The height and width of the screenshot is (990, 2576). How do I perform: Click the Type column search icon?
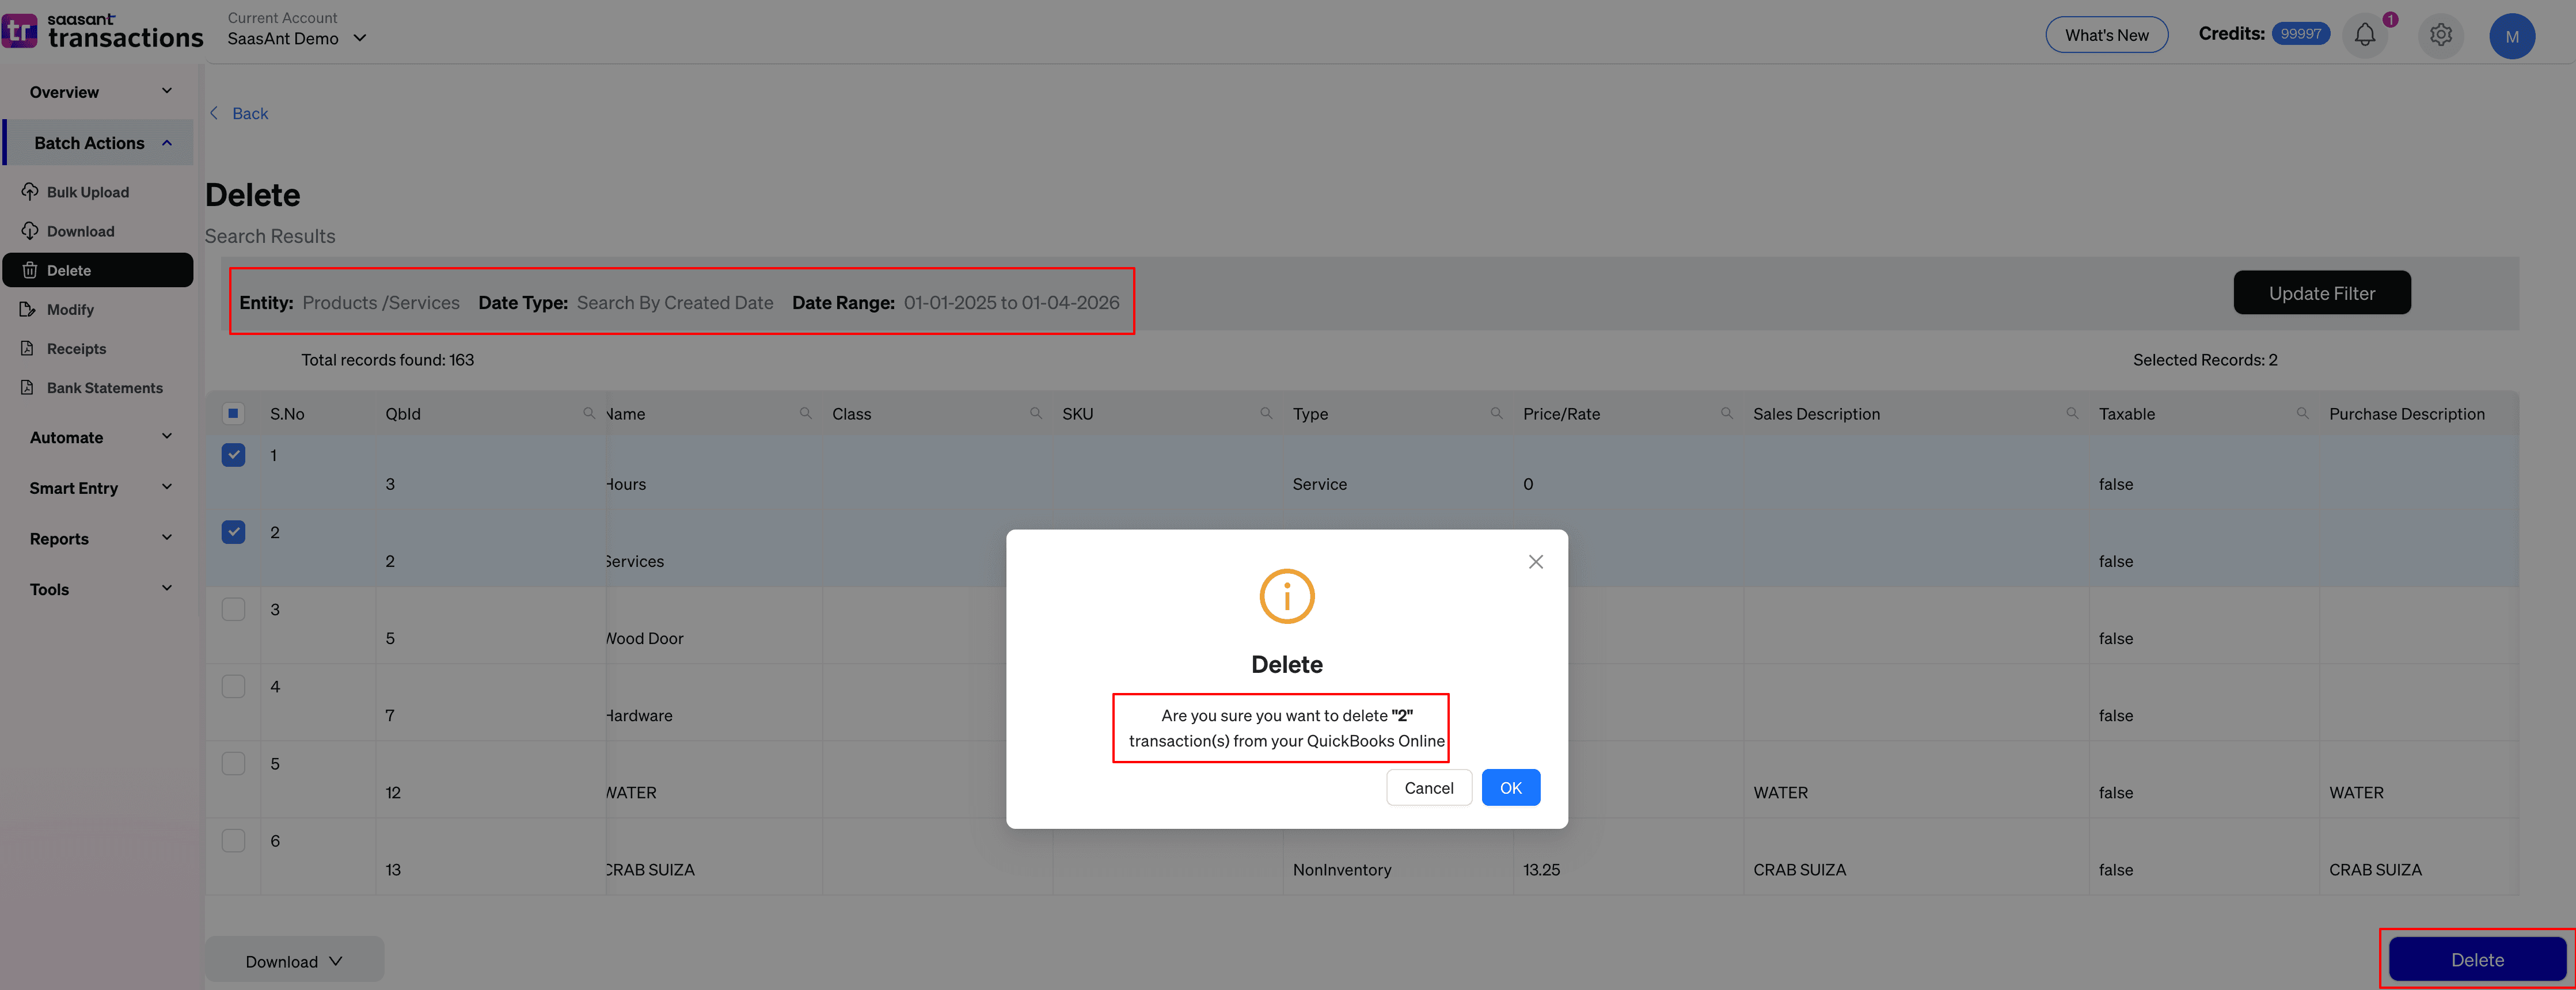point(1496,413)
